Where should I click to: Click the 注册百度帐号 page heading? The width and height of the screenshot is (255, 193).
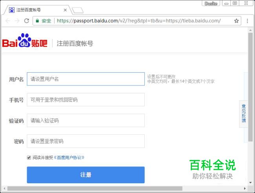(75, 43)
